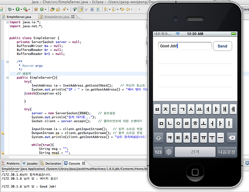Tap the 다음문장 return key
The width and height of the screenshot is (249, 192).
(227, 152)
